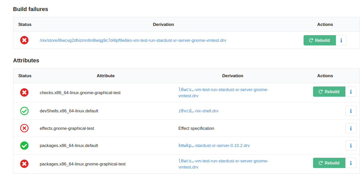
Task: Rebuild the checks.x86_64-linux.gnome-graphical-test attribute
Action: 329,92
